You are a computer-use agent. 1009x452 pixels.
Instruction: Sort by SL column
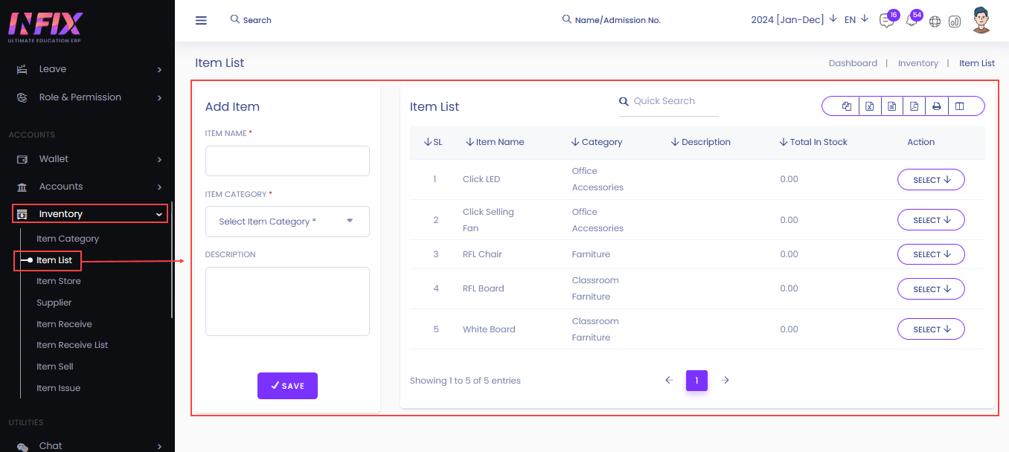pyautogui.click(x=433, y=142)
